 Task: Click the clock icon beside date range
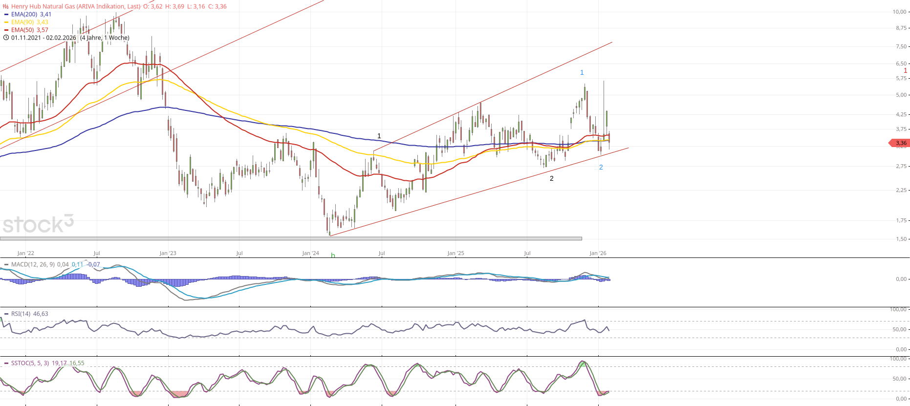(6, 38)
